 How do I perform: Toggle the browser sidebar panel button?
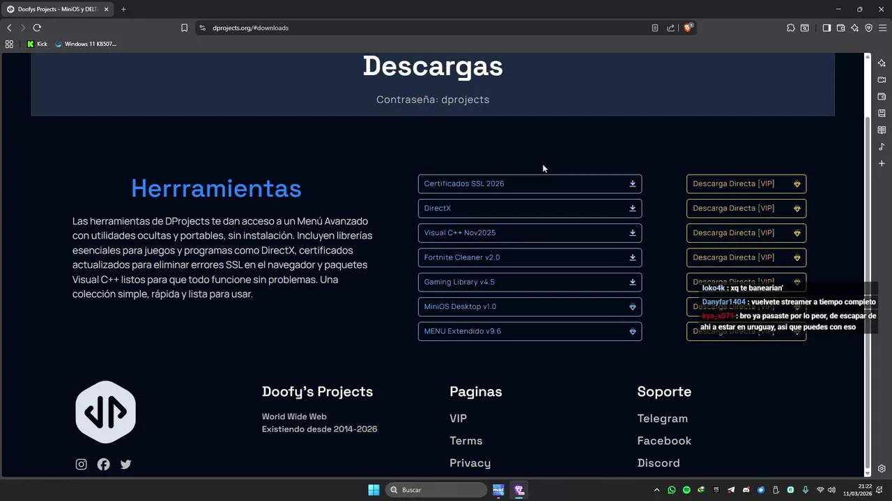click(826, 28)
